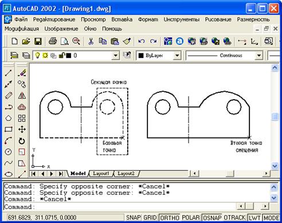Select the Arc tool

coord(8,141)
